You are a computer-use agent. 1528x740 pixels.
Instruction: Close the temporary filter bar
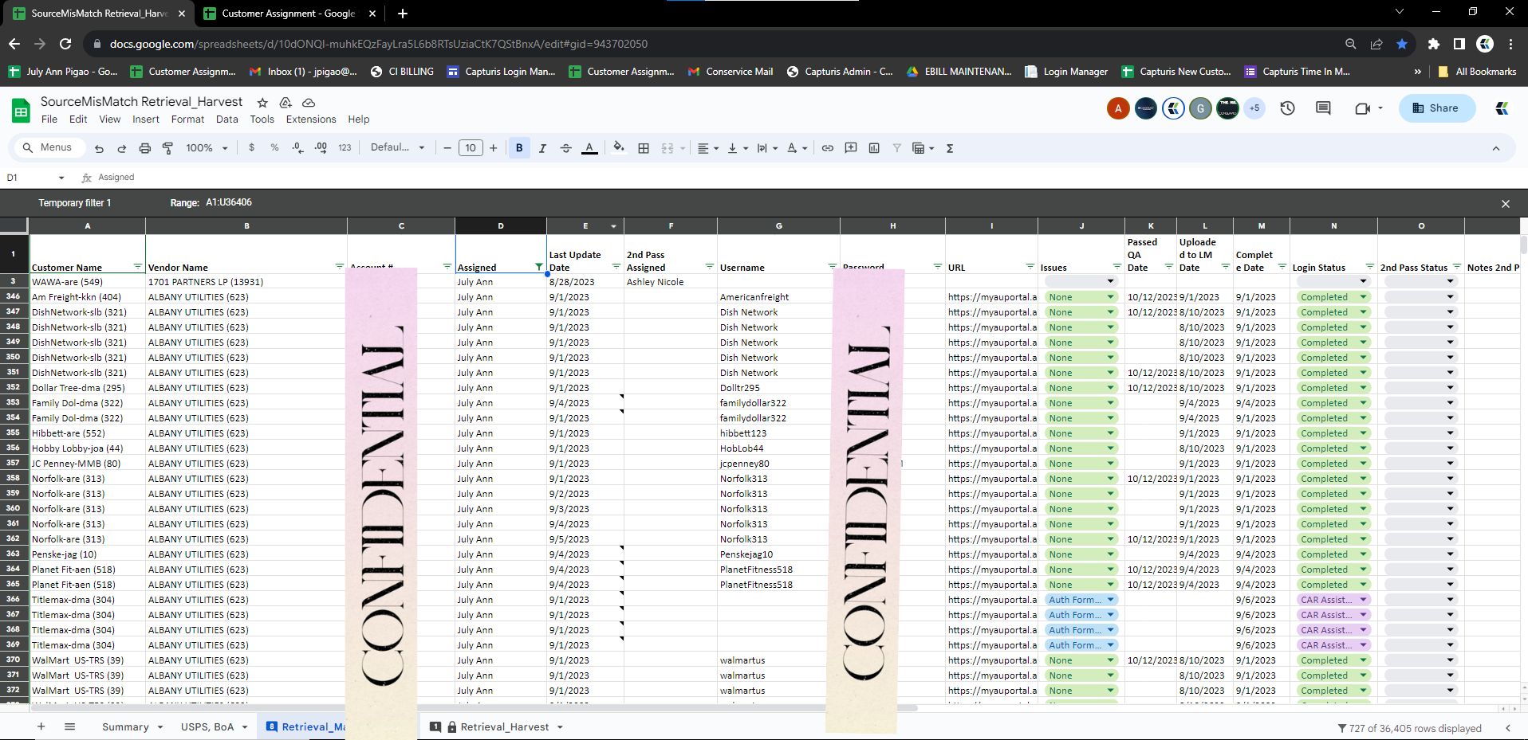click(1506, 204)
